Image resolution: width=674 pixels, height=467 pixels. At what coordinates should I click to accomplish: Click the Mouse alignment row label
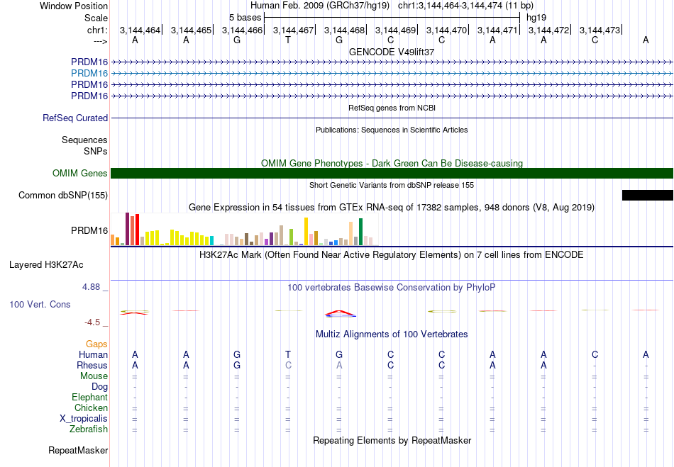pyautogui.click(x=94, y=376)
